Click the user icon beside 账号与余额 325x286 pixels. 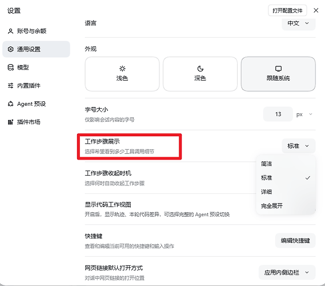click(x=10, y=31)
